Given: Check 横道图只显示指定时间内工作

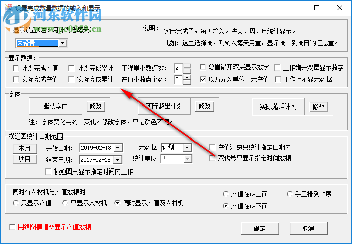Looking at the screenshot, I should [48, 171].
